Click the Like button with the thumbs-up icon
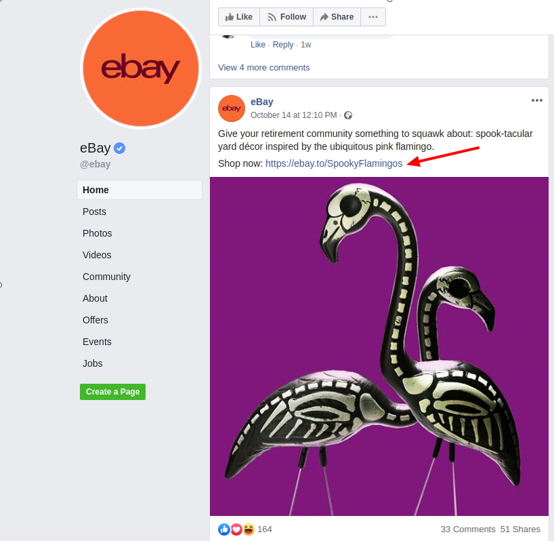Image resolution: width=554 pixels, height=541 pixels. 239,17
